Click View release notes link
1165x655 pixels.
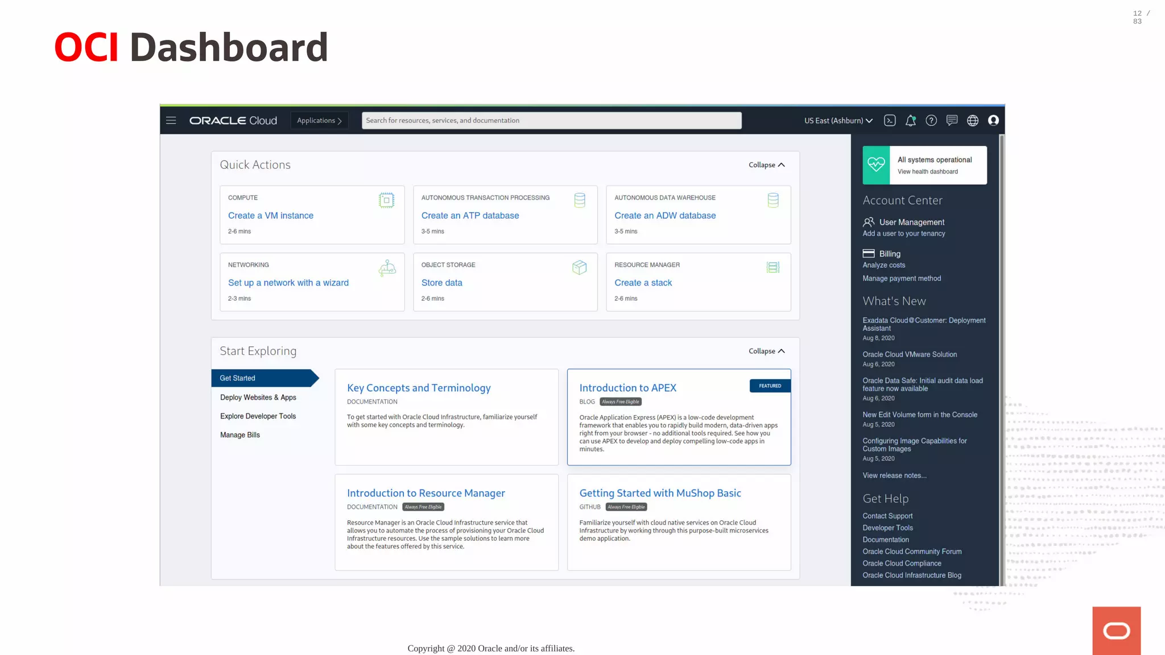(x=894, y=475)
